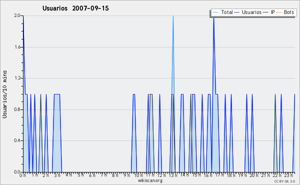Click the chart title 'Usuarios 2007-09-15'
This screenshot has width=300, height=185.
pos(75,8)
